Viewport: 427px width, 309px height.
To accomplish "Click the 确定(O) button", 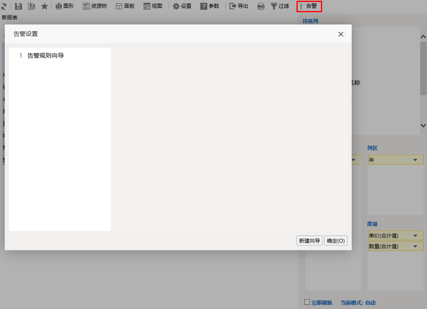I will click(x=336, y=241).
